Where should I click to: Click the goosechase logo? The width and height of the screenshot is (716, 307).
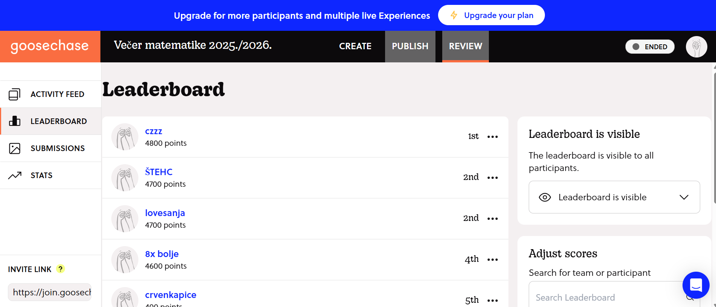50,46
